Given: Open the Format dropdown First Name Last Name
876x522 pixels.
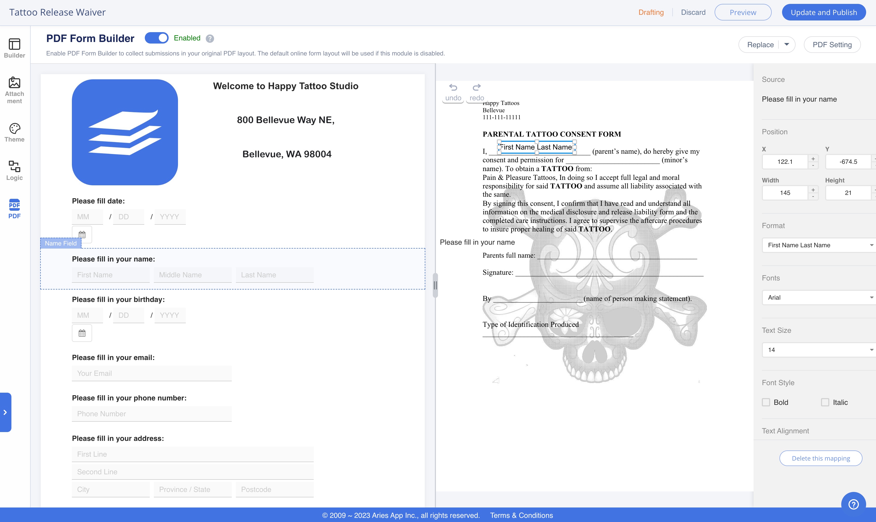Looking at the screenshot, I should pyautogui.click(x=819, y=245).
